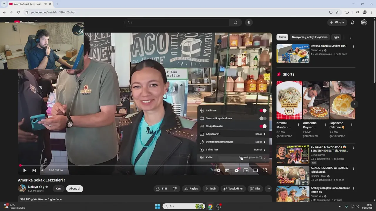Screen dimensions: 376x211
Task: Skip to next video in player
Action: (34, 170)
